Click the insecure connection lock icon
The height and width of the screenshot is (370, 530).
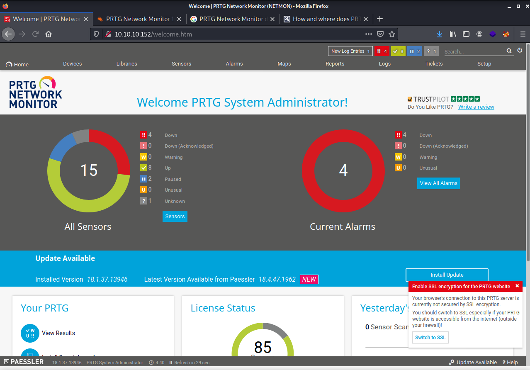107,34
